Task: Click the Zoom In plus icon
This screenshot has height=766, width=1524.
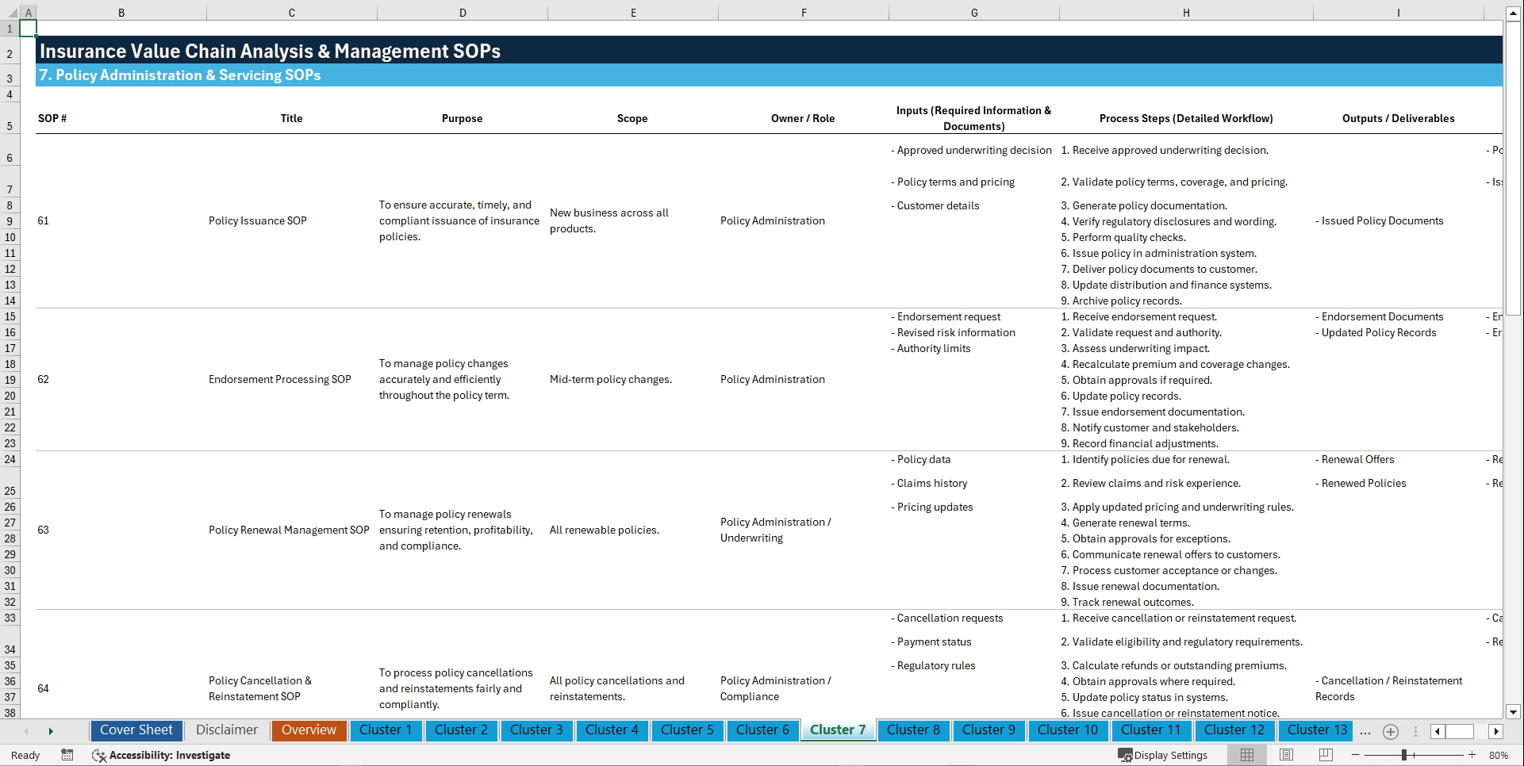Action: point(1472,755)
